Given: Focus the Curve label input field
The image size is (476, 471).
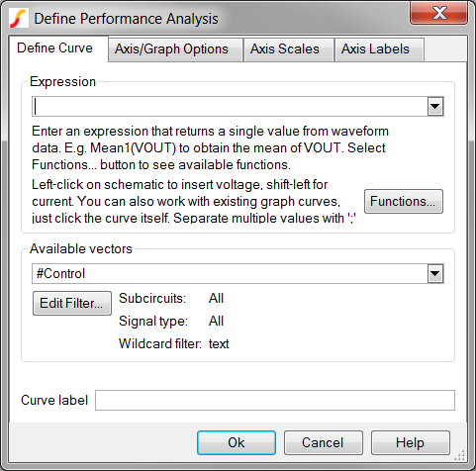Looking at the screenshot, I should click(275, 400).
